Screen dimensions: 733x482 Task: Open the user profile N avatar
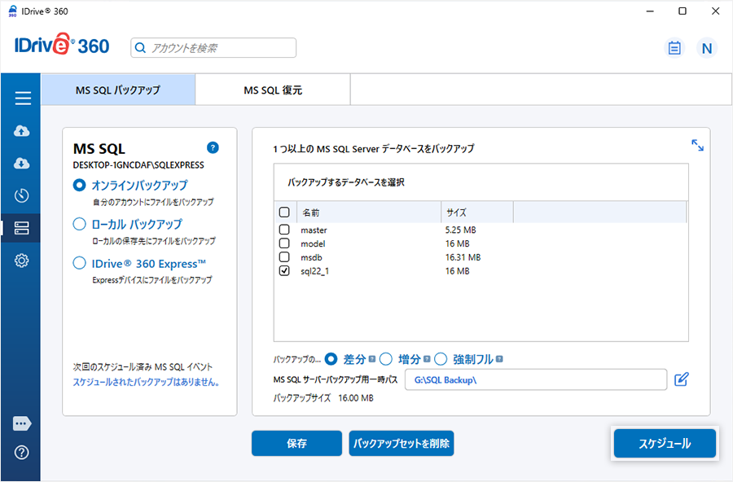pyautogui.click(x=706, y=48)
